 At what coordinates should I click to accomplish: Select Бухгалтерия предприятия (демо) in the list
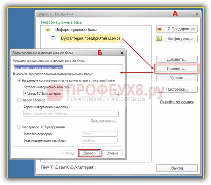pyautogui.click(x=90, y=38)
